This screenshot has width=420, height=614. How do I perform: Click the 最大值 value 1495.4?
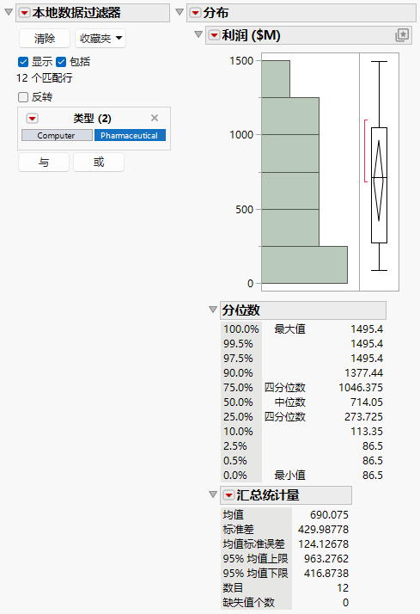(367, 328)
